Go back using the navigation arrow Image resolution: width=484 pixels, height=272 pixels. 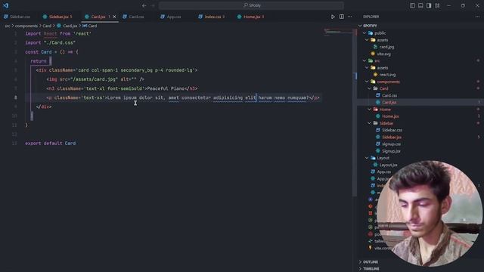(x=144, y=5)
